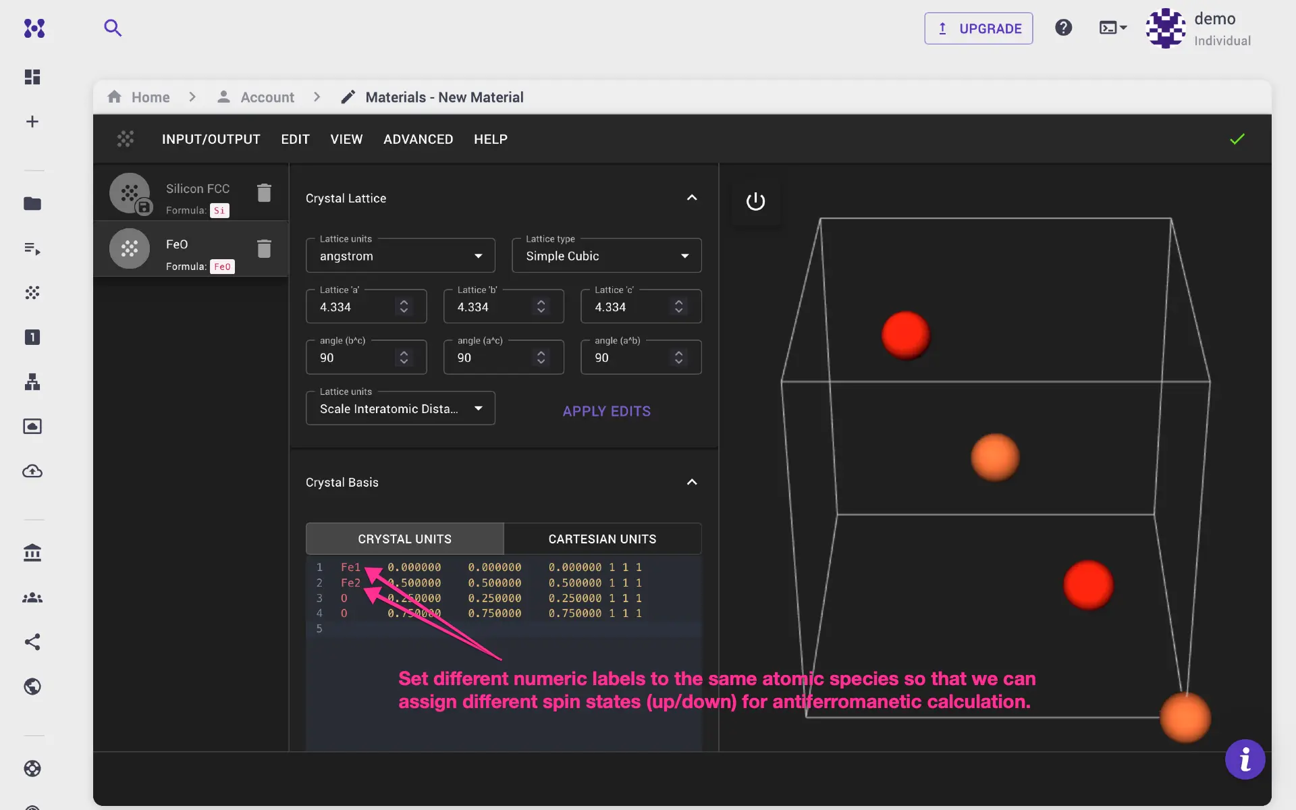Collapse the Crystal Basis section
1296x810 pixels.
pyautogui.click(x=692, y=482)
